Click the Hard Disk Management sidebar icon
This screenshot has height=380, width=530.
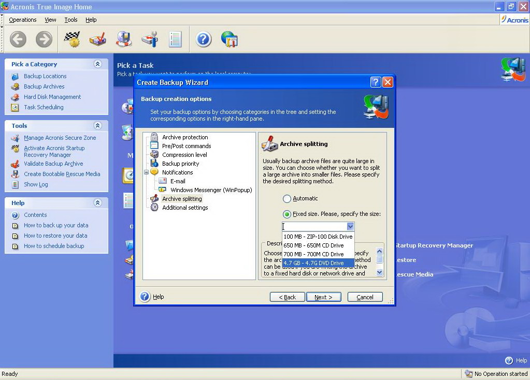15,97
